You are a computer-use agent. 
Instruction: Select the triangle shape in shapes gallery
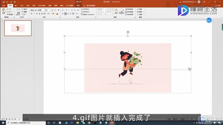coord(101,12)
